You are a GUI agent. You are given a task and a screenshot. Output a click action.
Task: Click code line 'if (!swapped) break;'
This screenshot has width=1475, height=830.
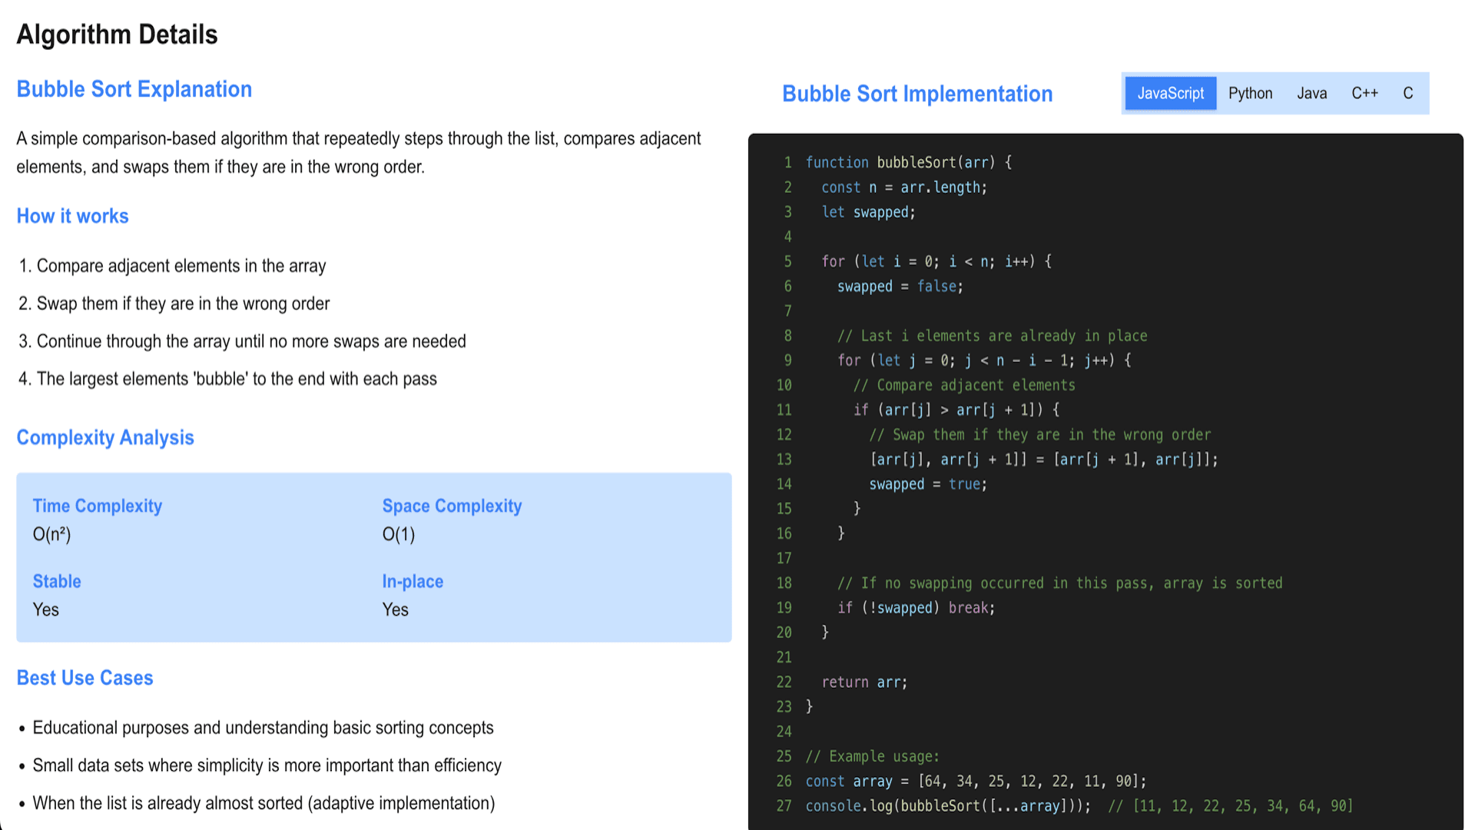916,608
